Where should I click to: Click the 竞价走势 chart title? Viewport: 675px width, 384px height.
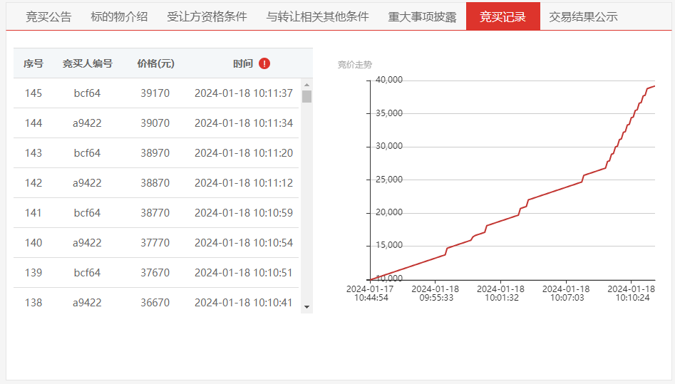[x=355, y=65]
